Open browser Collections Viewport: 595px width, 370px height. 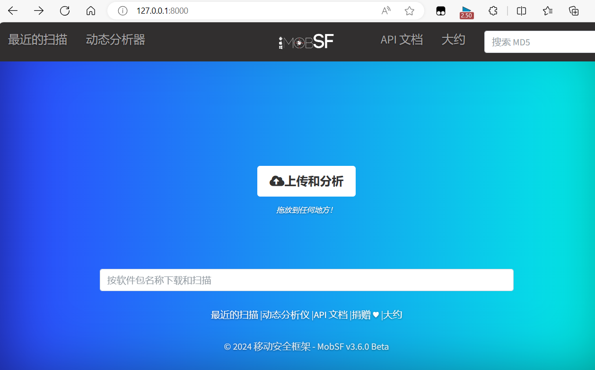click(x=574, y=11)
